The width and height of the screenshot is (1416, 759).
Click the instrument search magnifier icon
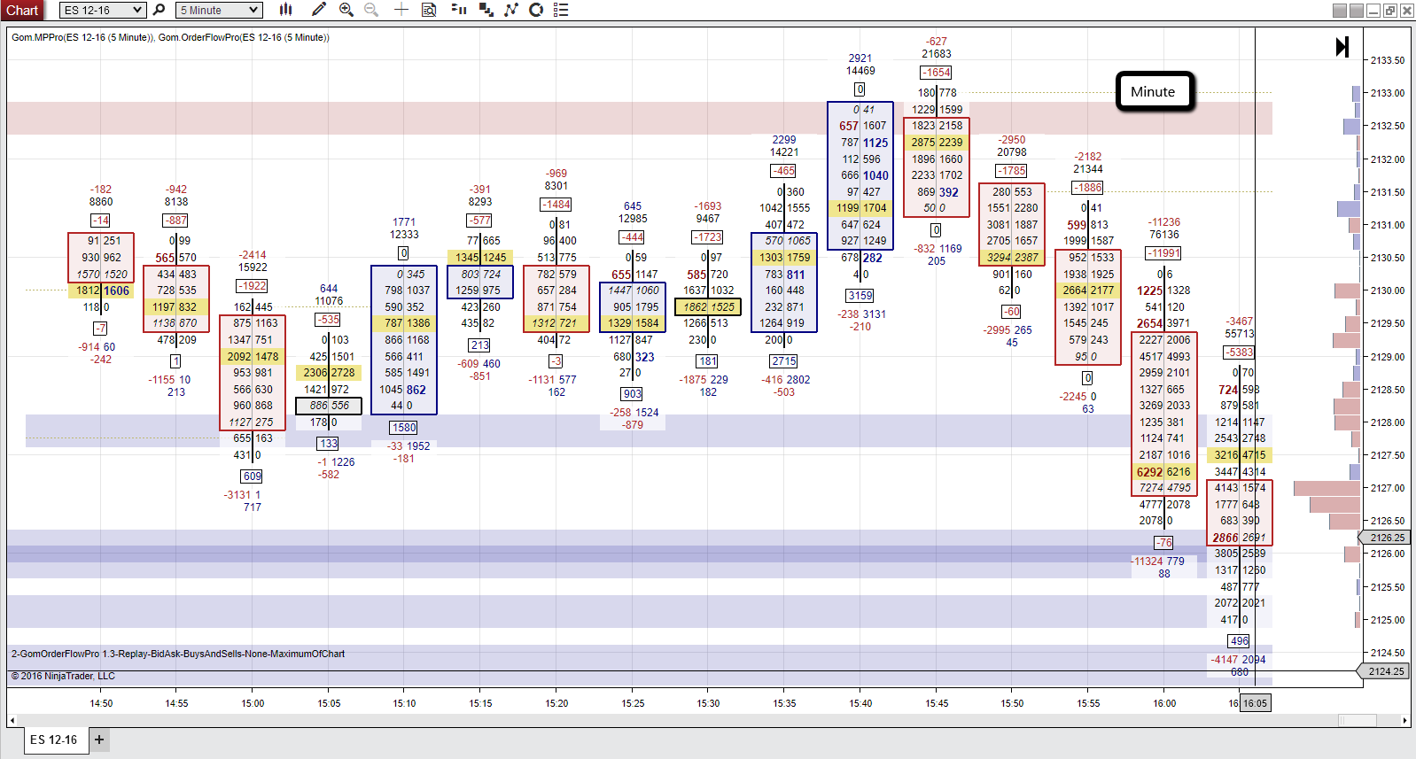tap(159, 10)
